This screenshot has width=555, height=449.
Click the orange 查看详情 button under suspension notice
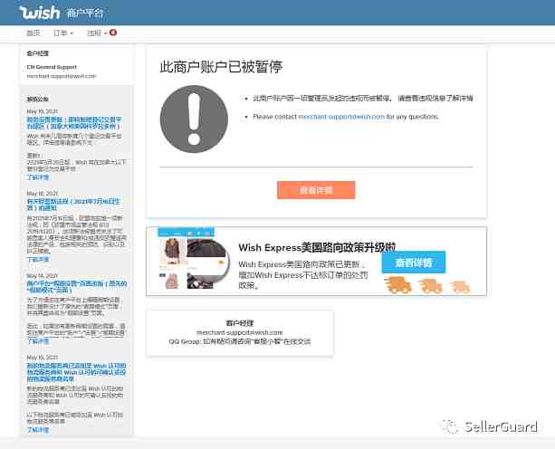[x=316, y=190]
